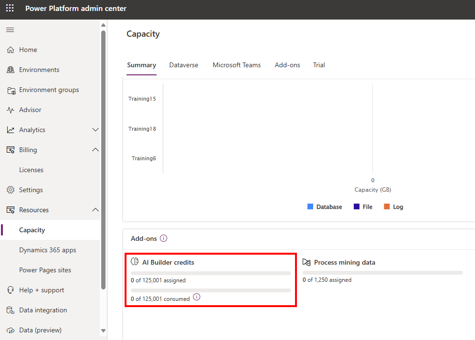
Task: Click the Billing icon
Action: click(11, 150)
